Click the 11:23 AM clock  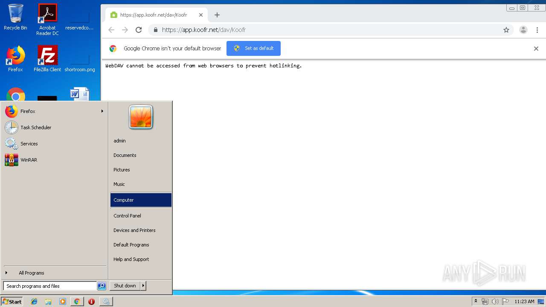524,301
